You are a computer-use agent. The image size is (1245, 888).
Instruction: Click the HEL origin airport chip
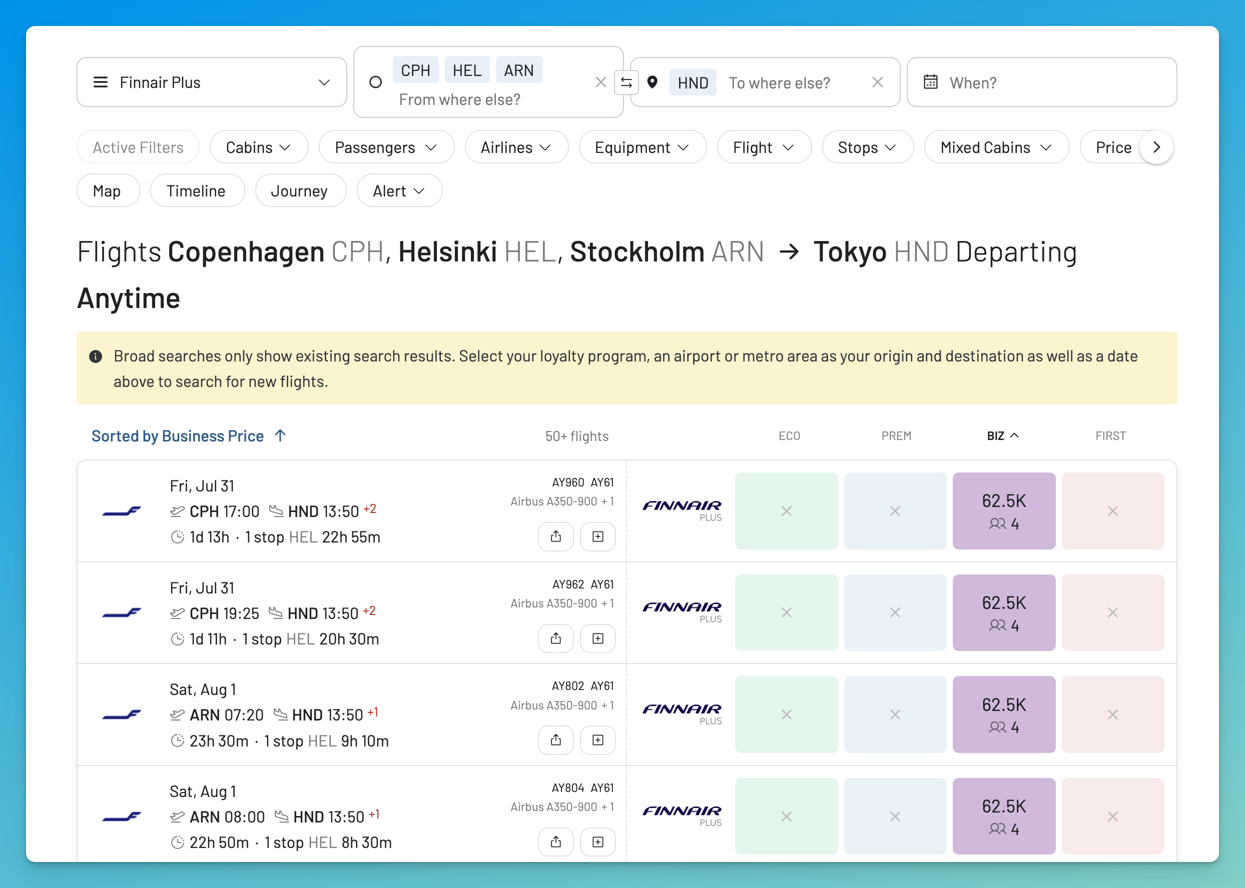pyautogui.click(x=467, y=70)
